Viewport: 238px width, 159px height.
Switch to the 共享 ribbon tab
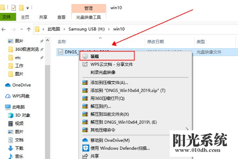click(x=43, y=17)
